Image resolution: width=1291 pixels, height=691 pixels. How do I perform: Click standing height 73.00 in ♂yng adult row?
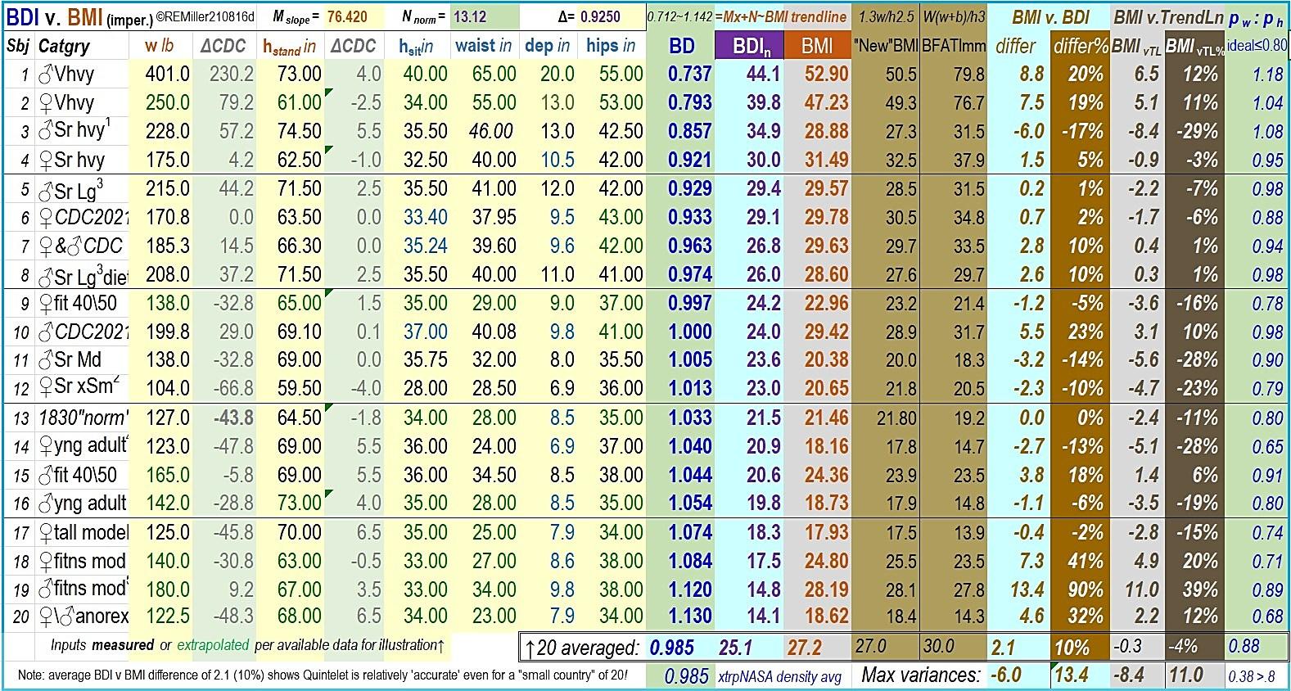tap(299, 504)
